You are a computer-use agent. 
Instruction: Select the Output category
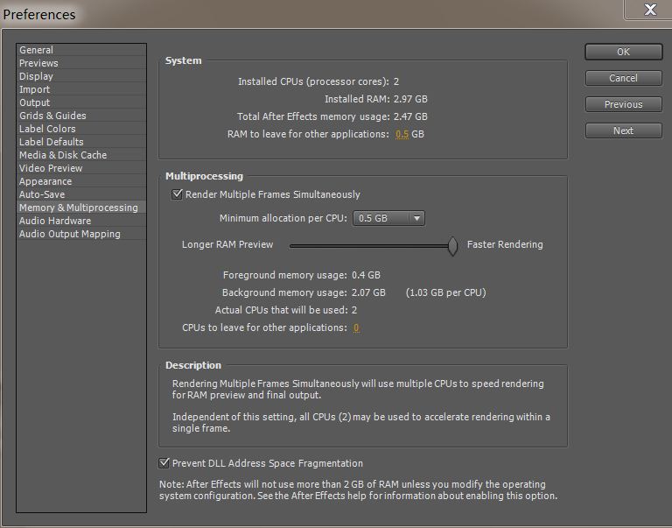81,102
